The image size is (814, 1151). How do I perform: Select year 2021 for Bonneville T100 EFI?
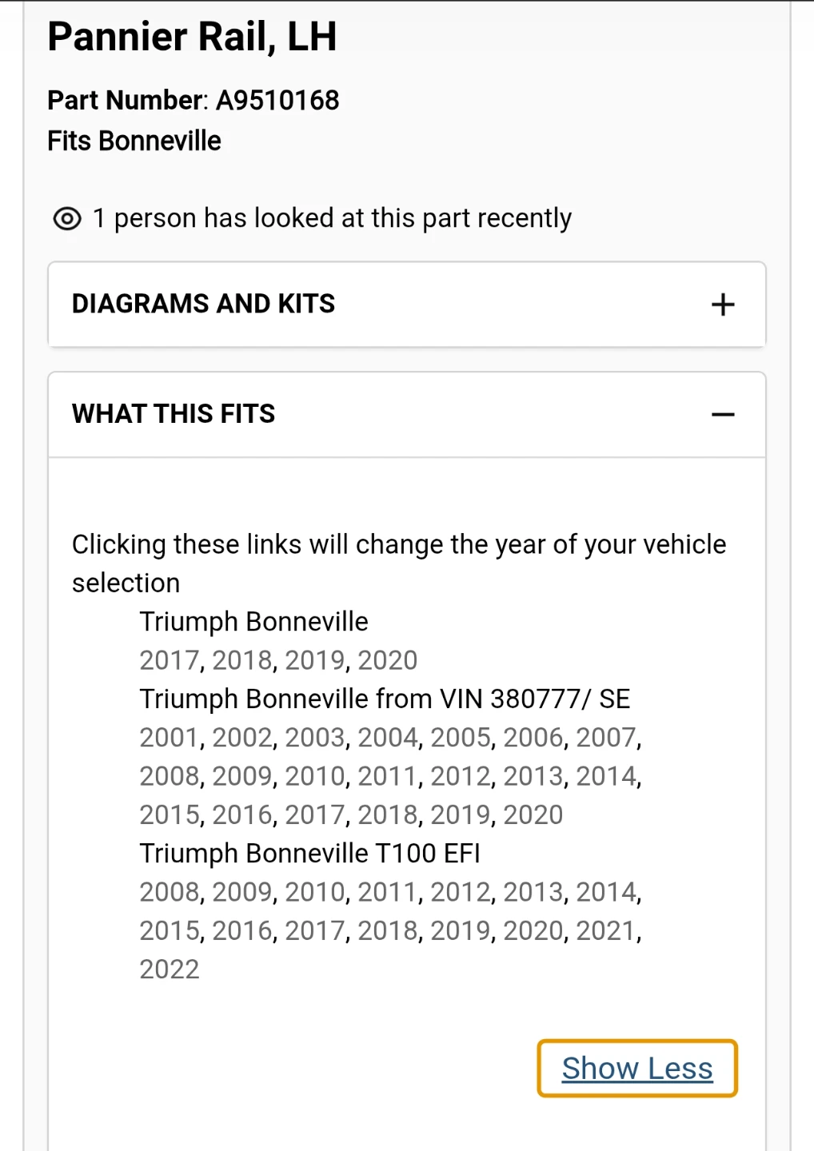click(x=605, y=930)
